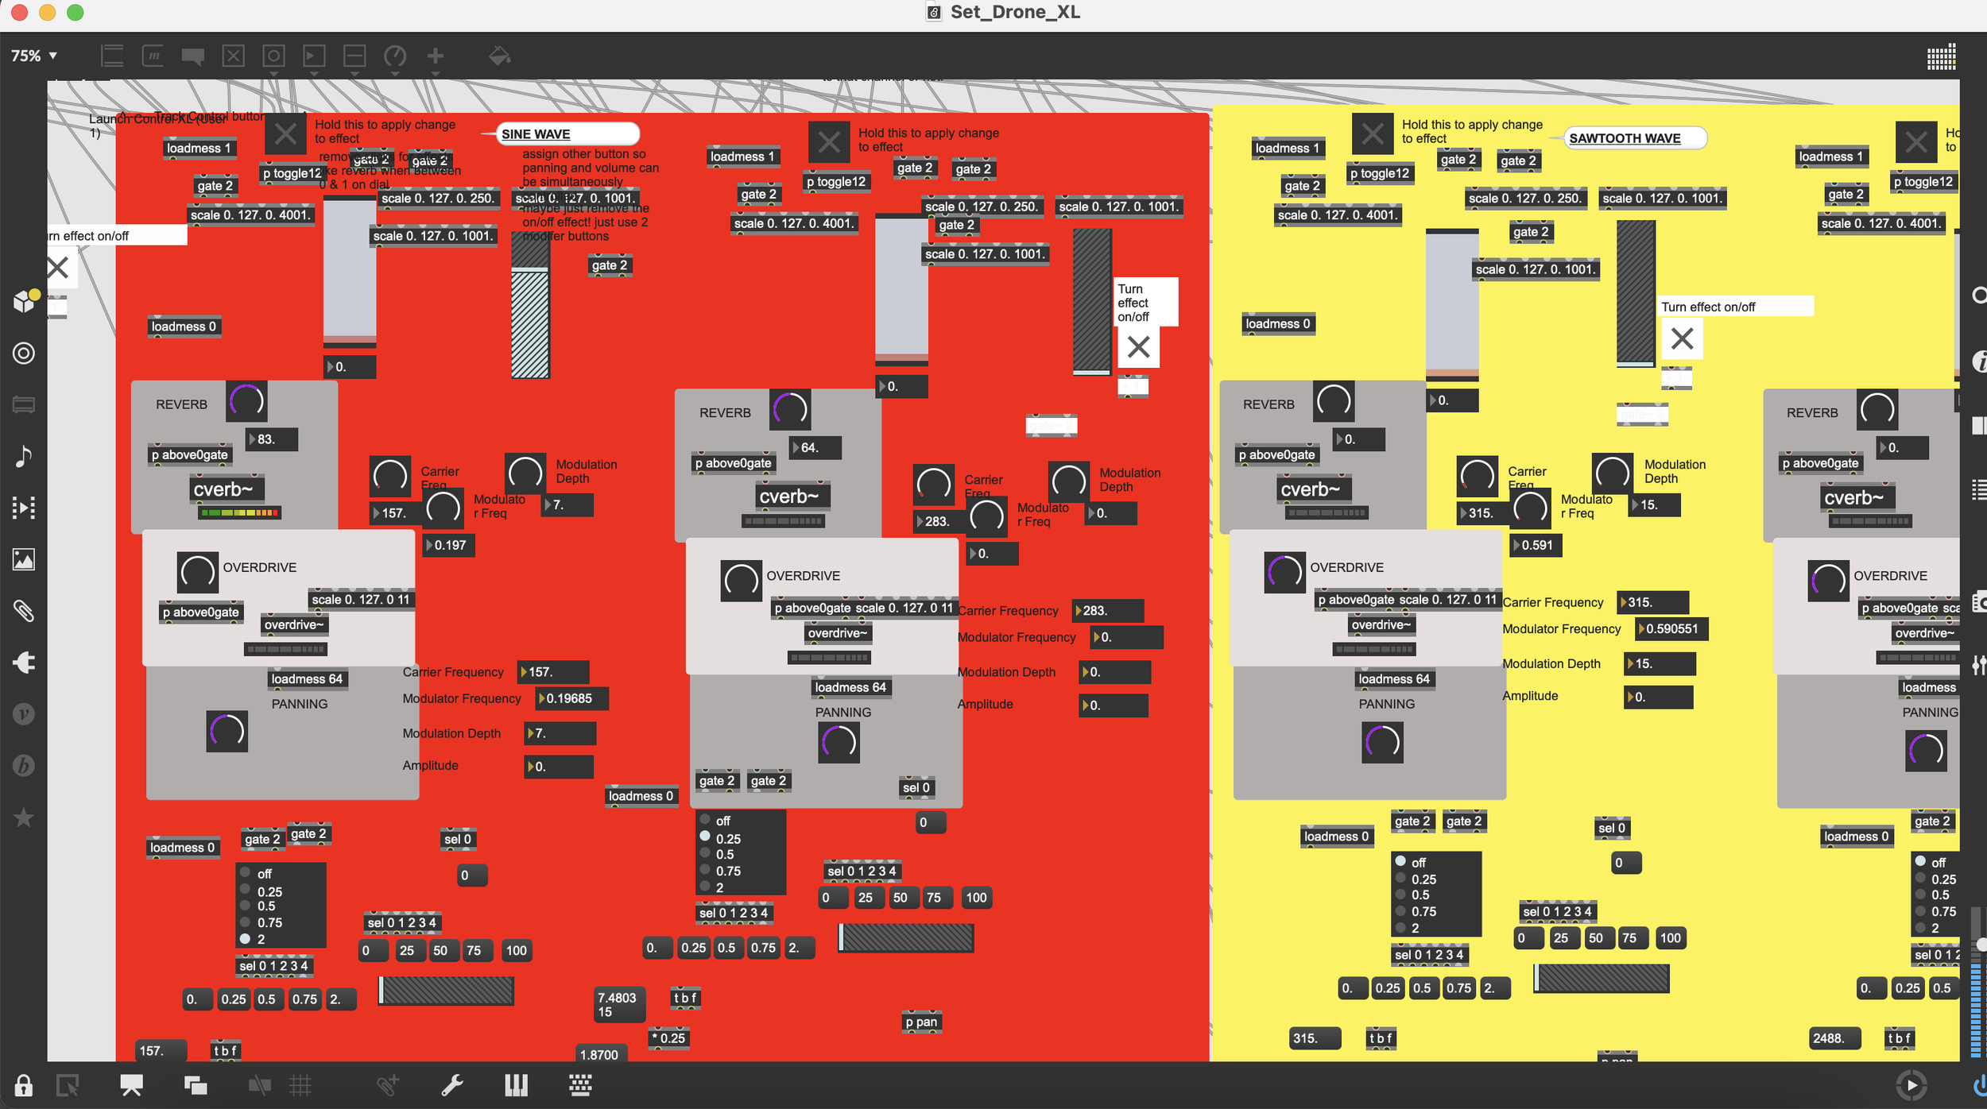Click the images icon in left sidebar
Viewport: 1987px width, 1109px height.
(24, 559)
